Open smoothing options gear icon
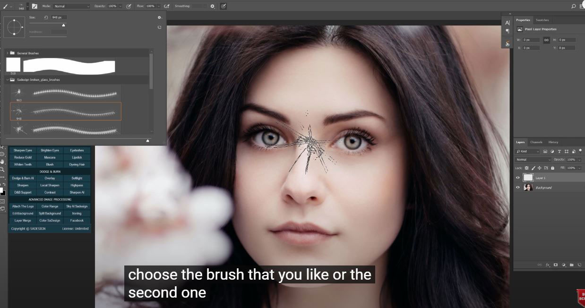The width and height of the screenshot is (585, 308). (212, 6)
